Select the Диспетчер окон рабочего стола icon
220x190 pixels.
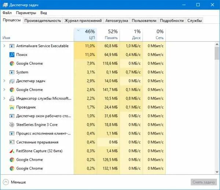(x=12, y=116)
